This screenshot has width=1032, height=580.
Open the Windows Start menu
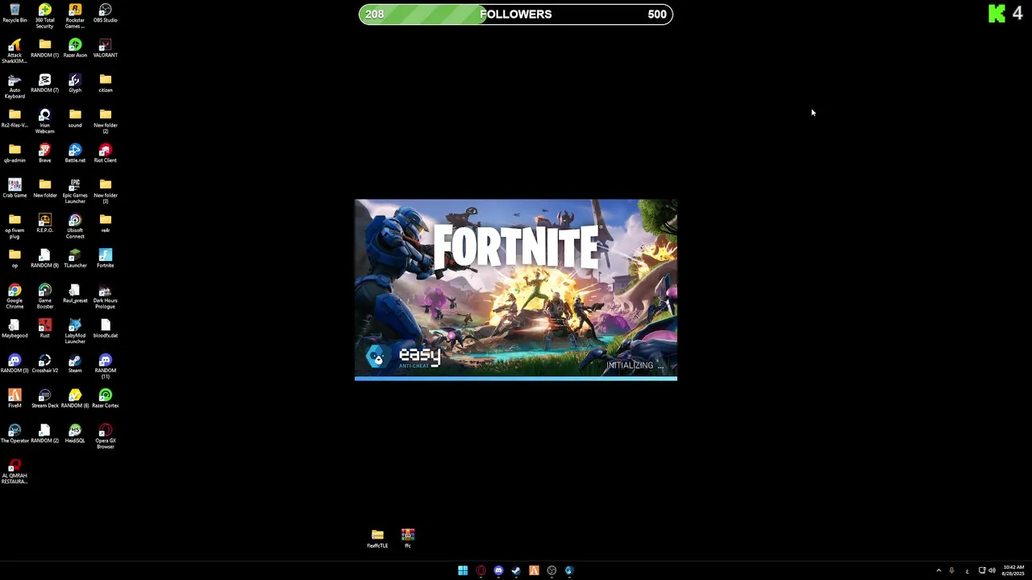pyautogui.click(x=463, y=570)
